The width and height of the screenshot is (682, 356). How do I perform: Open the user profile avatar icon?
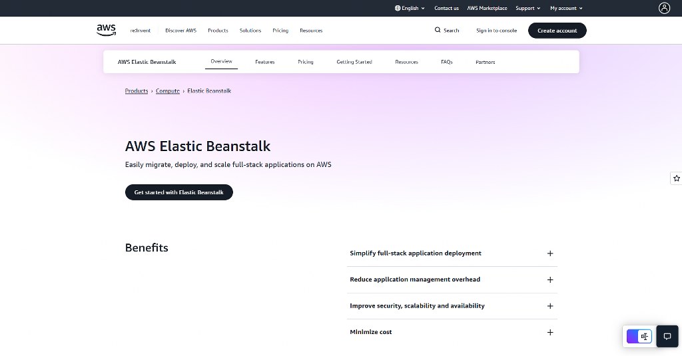tap(664, 8)
